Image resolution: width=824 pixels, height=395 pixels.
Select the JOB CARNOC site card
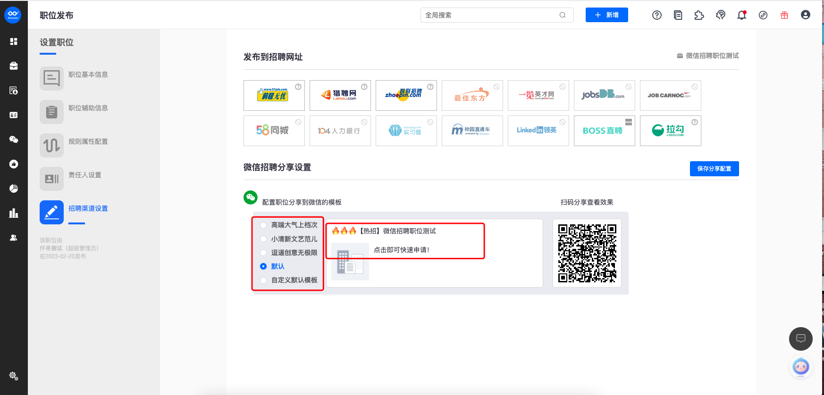(671, 95)
